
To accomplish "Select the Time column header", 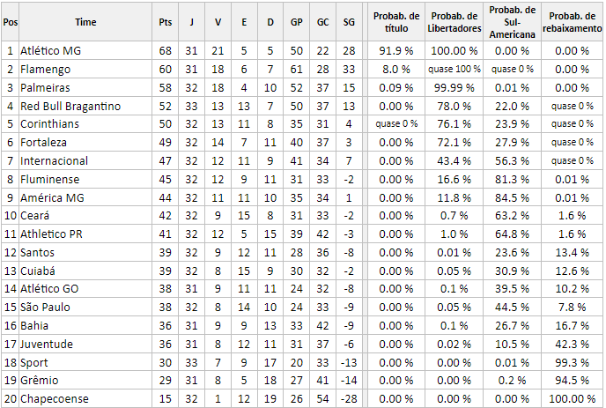I will [85, 22].
